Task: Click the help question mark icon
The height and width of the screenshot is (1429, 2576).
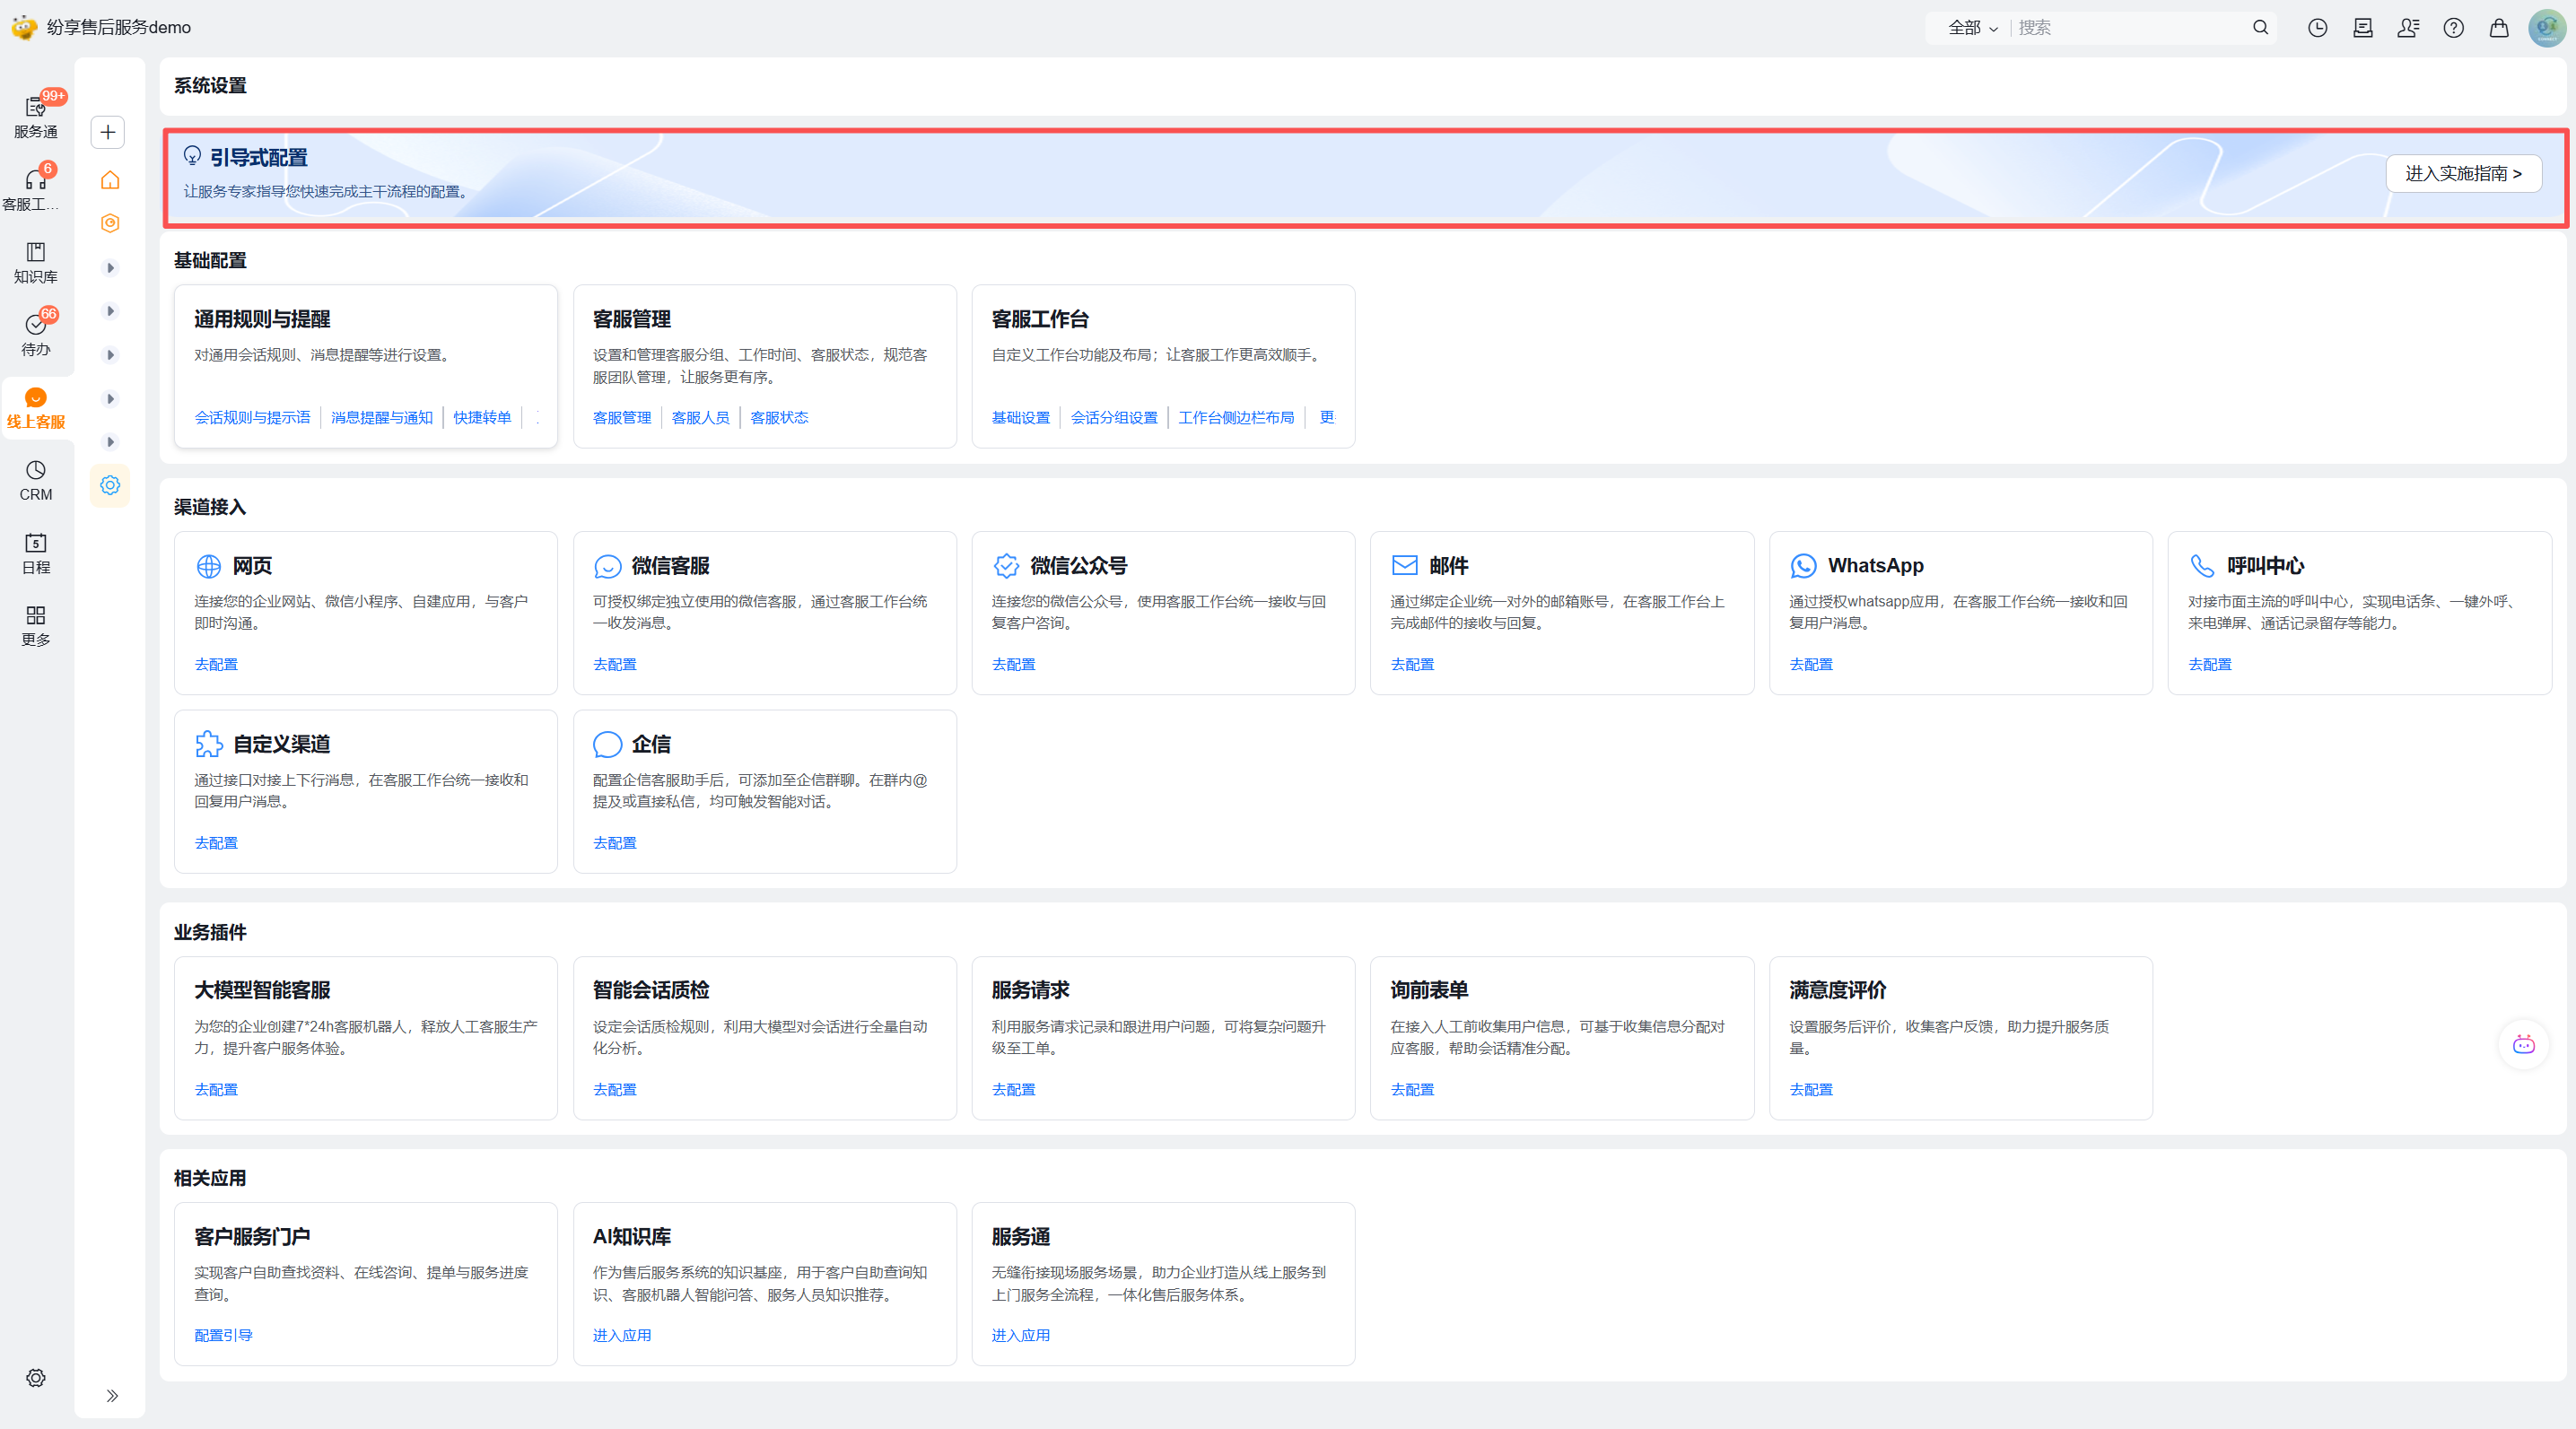Action: tap(2453, 28)
